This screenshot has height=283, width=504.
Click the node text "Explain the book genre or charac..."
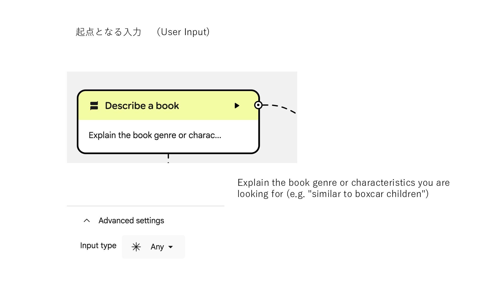(x=155, y=135)
